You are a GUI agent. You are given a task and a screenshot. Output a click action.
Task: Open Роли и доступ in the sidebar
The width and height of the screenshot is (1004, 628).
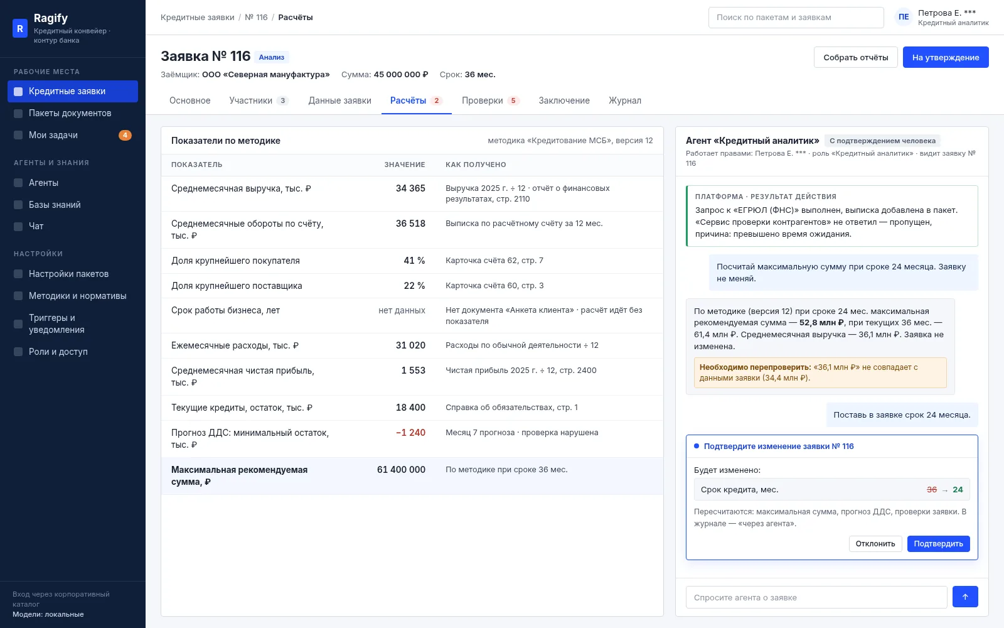point(73,352)
